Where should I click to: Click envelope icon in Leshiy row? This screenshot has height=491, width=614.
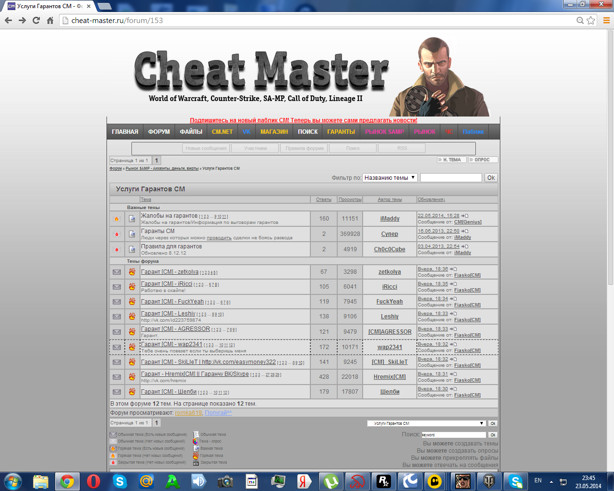[117, 316]
